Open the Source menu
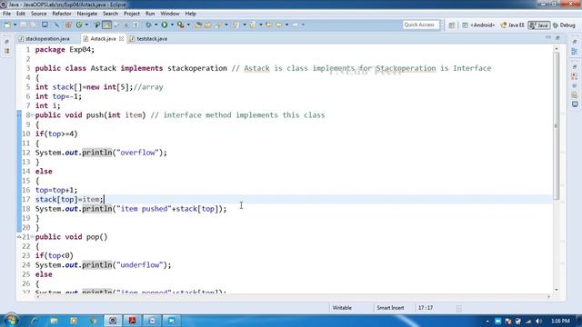Viewport: 582px width, 327px height. pyautogui.click(x=38, y=14)
